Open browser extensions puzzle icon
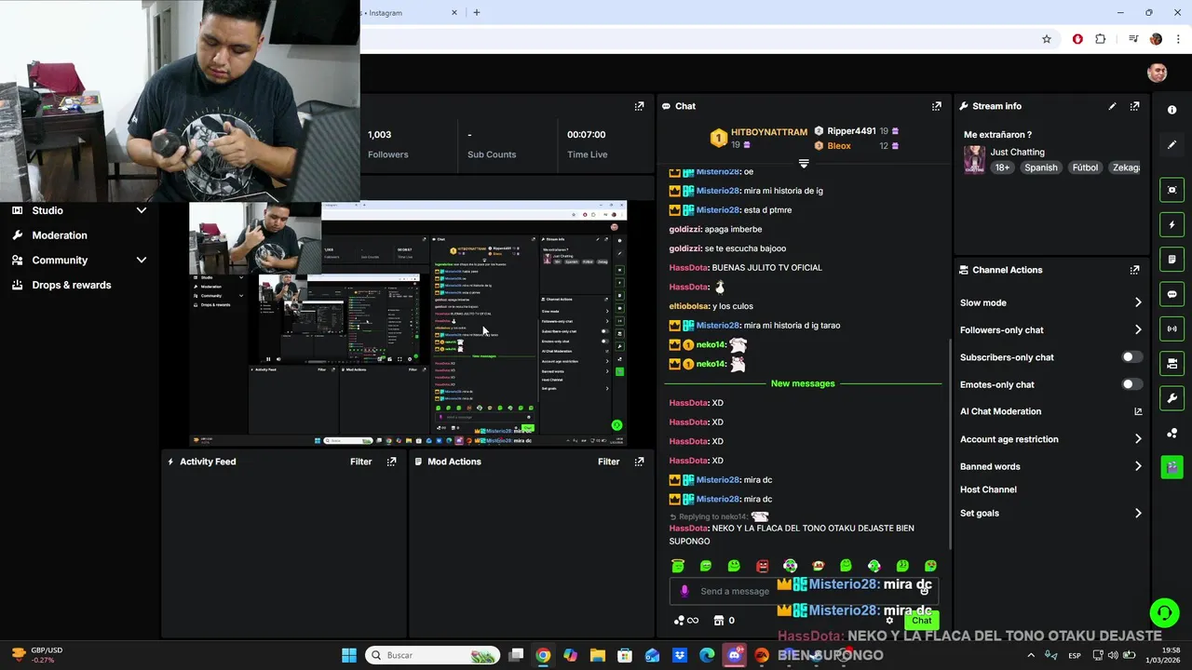Viewport: 1192px width, 670px height. (1101, 39)
